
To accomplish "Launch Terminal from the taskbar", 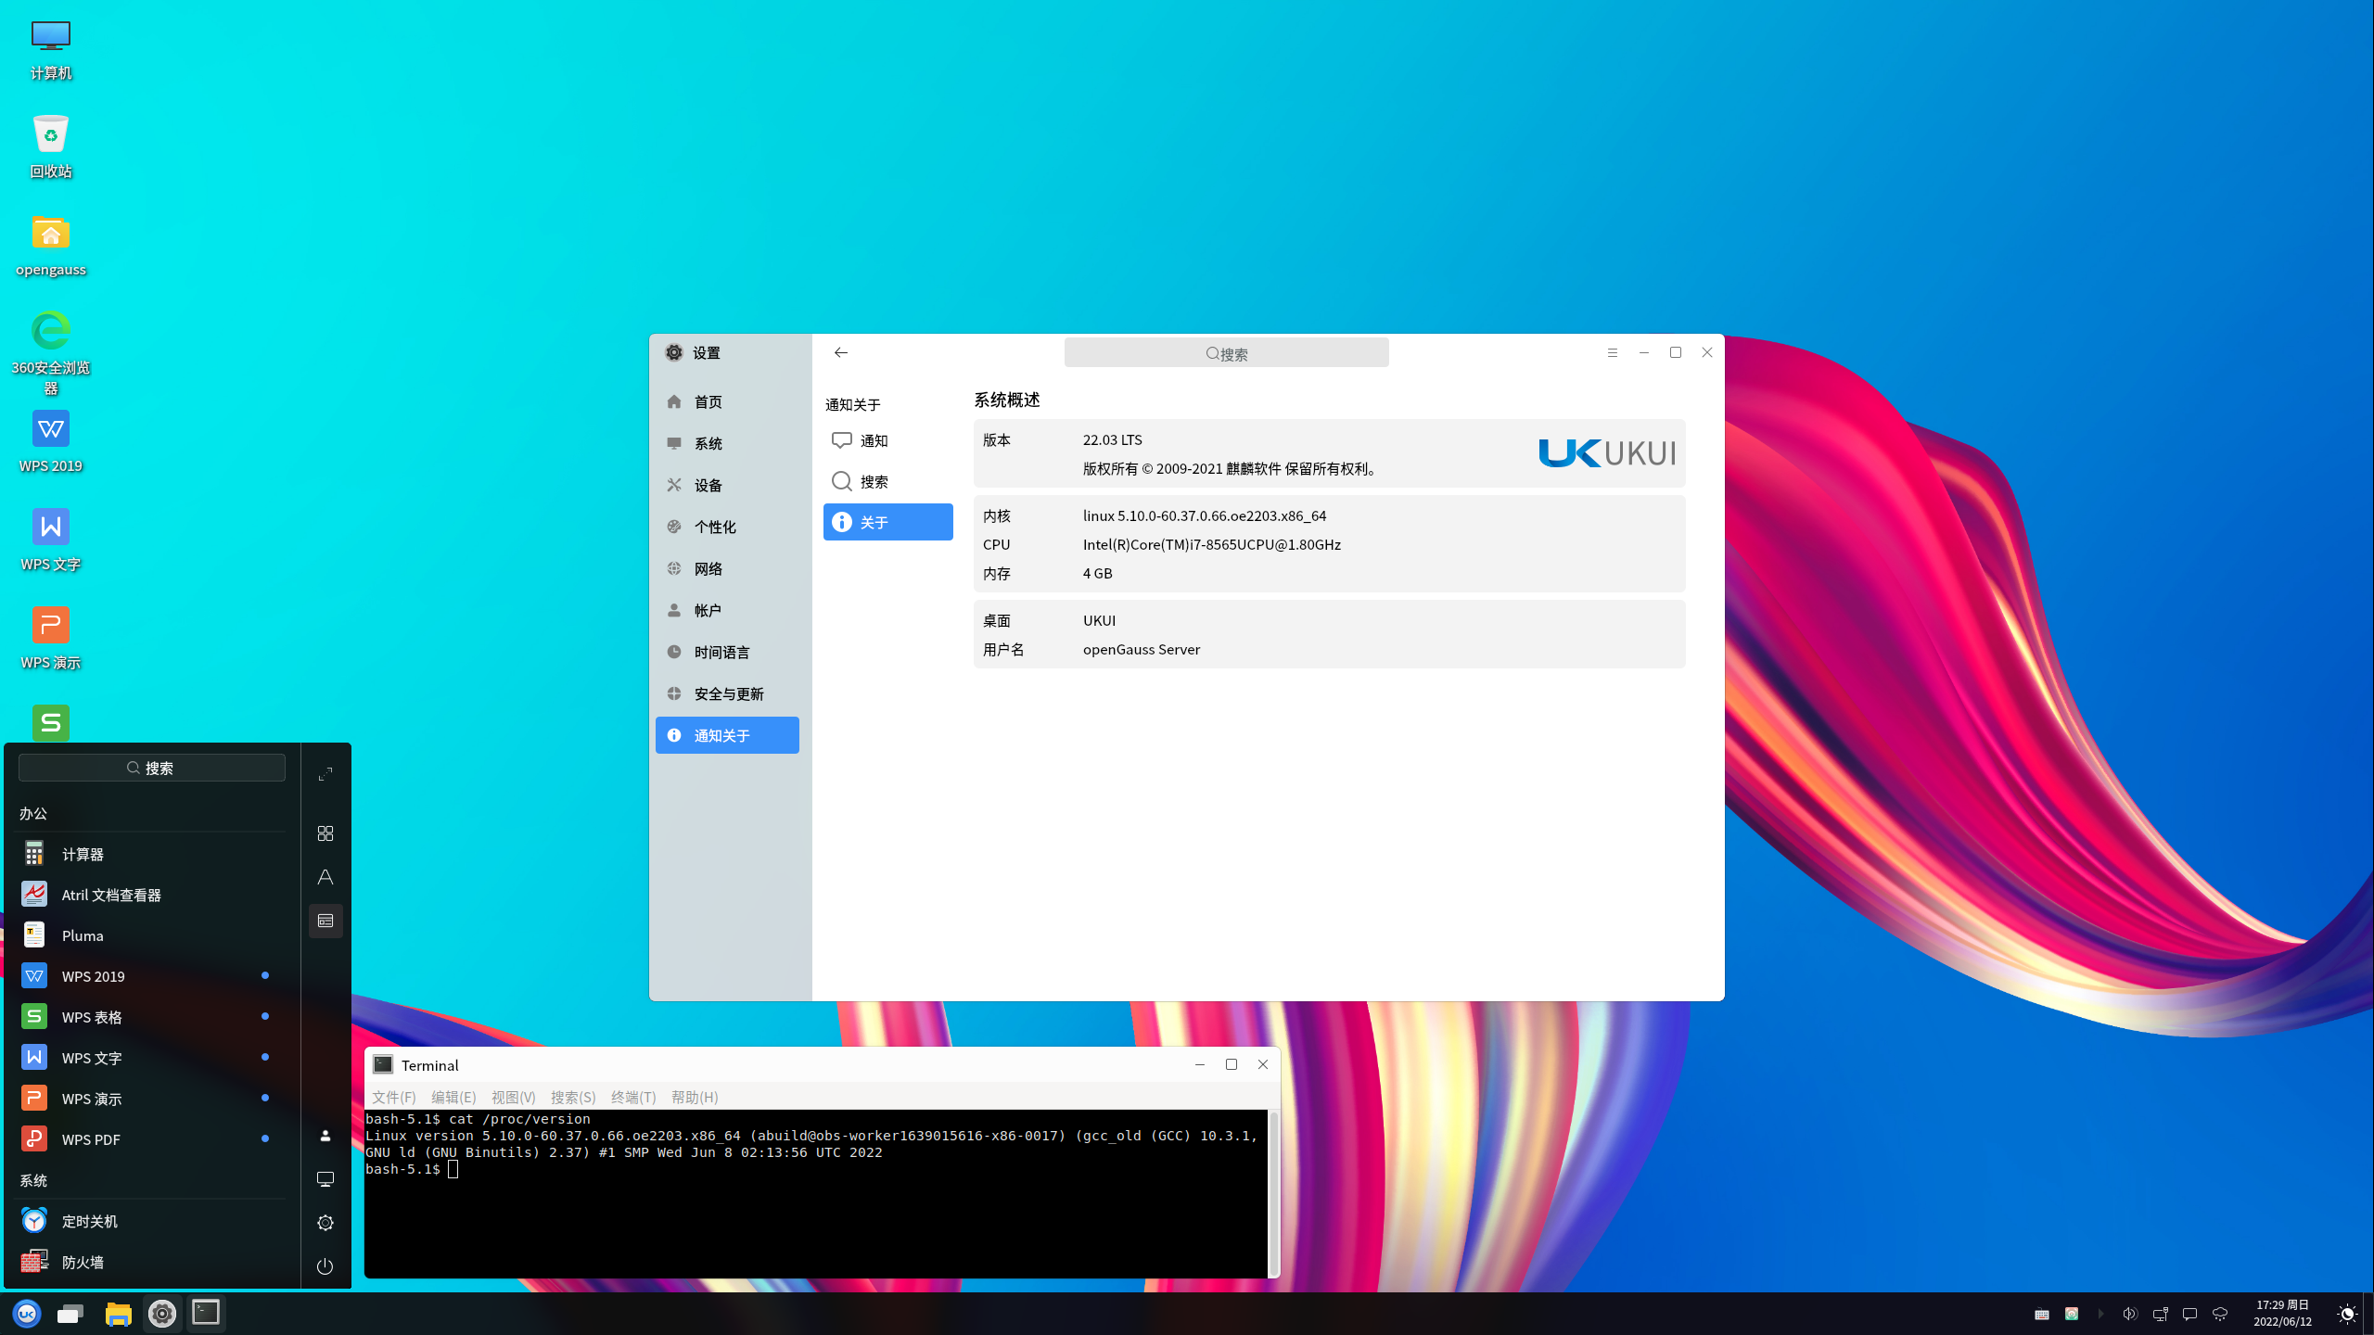I will 205,1314.
